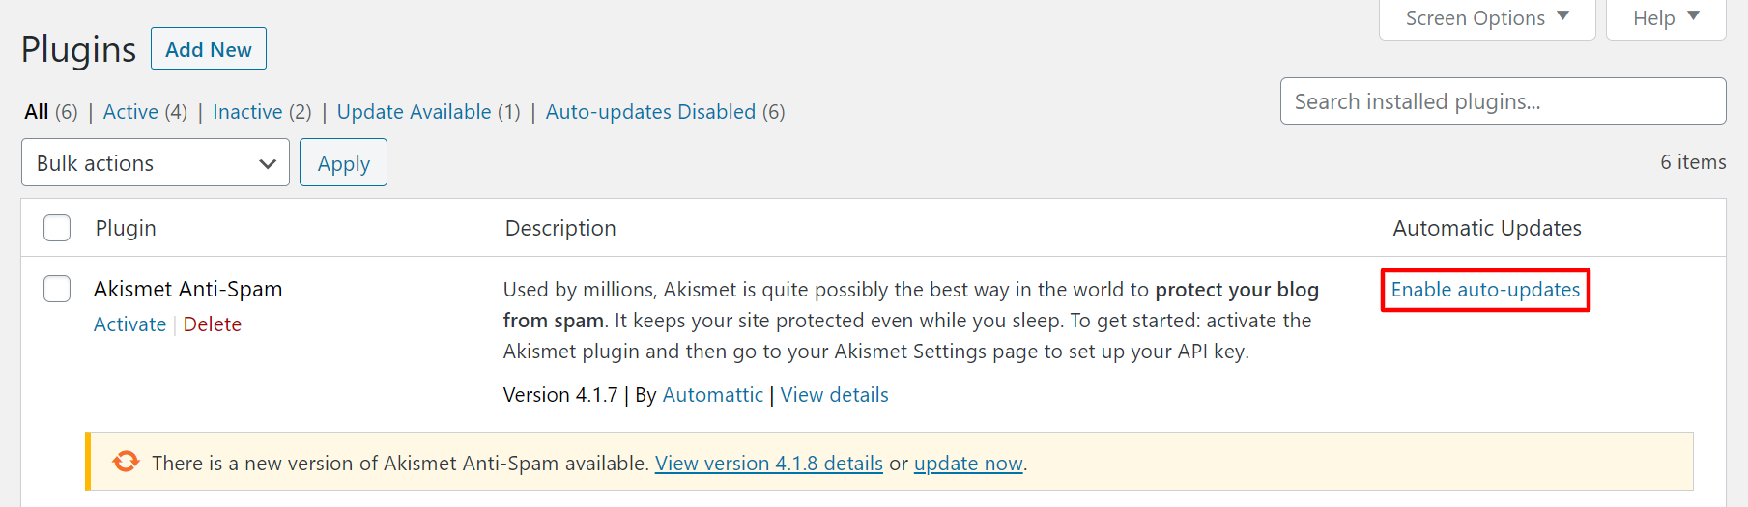
Task: Open the Bulk actions dropdown
Action: (x=156, y=163)
